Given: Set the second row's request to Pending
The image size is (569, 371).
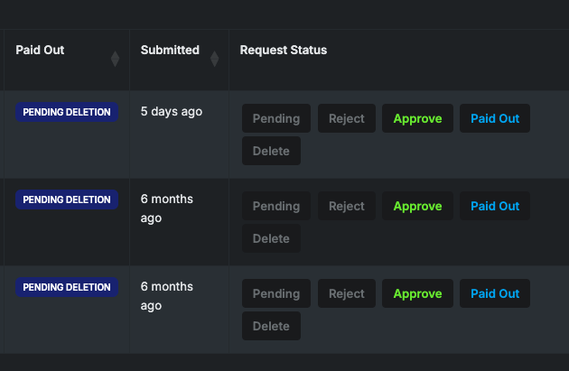Looking at the screenshot, I should click(x=276, y=206).
